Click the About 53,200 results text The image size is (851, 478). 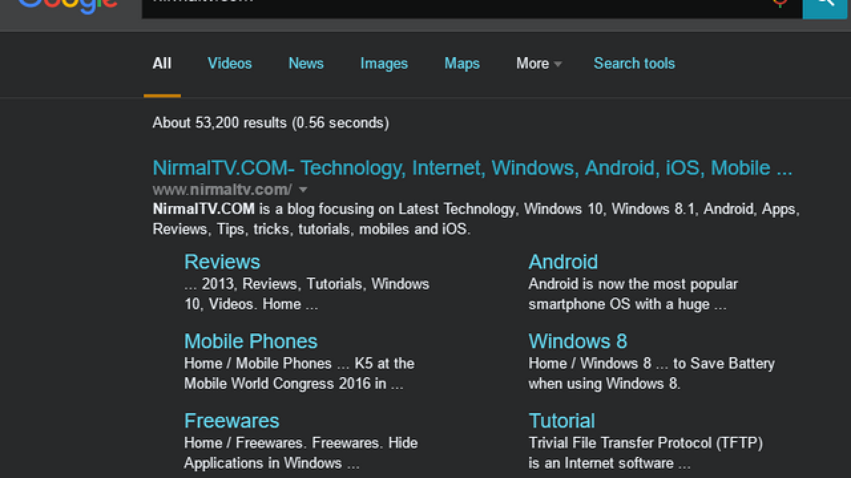click(271, 123)
